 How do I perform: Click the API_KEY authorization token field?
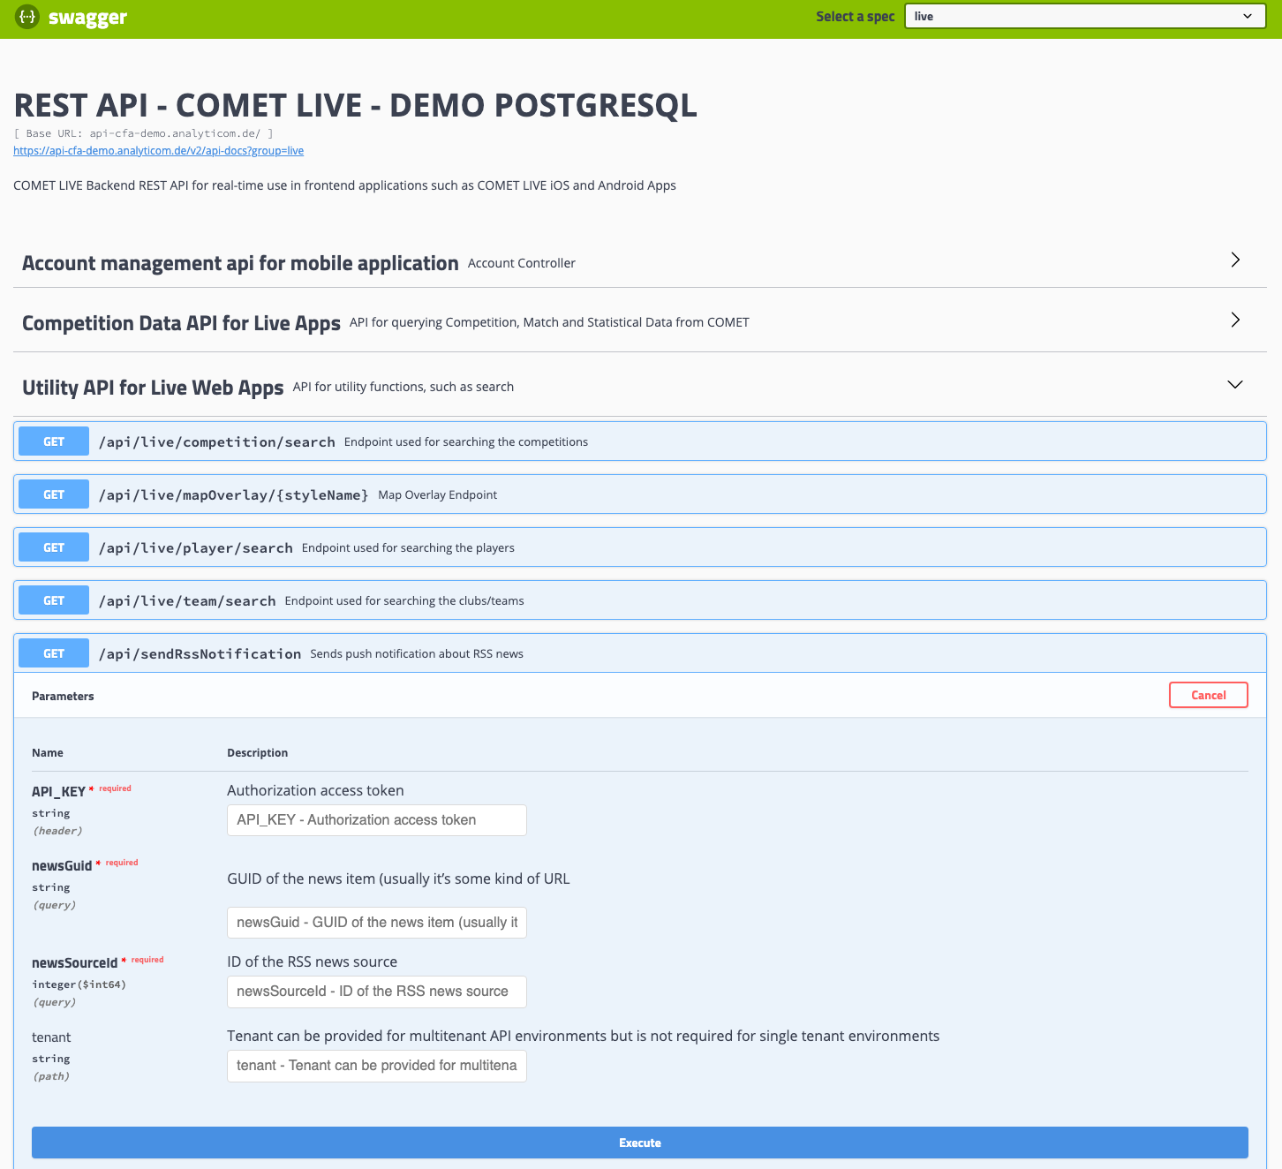[x=376, y=820]
